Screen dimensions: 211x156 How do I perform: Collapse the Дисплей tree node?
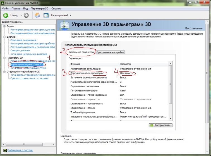pyautogui.click(x=4, y=37)
